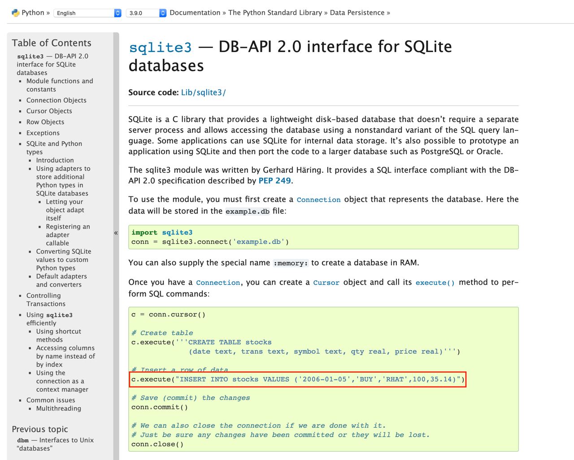Image resolution: width=574 pixels, height=460 pixels.
Task: Go to Using shortcut methods
Action: coord(59,335)
